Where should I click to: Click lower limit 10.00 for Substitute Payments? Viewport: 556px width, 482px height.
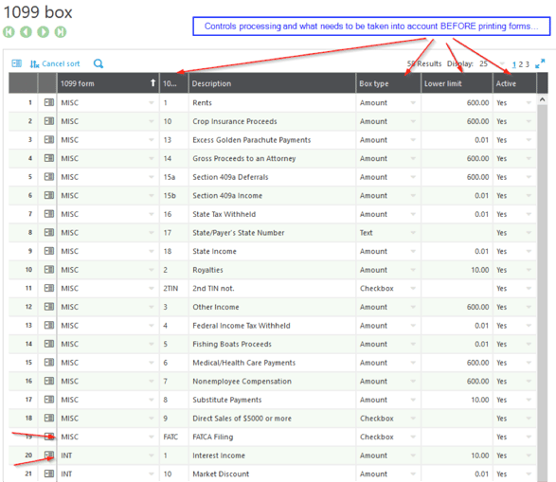click(457, 400)
